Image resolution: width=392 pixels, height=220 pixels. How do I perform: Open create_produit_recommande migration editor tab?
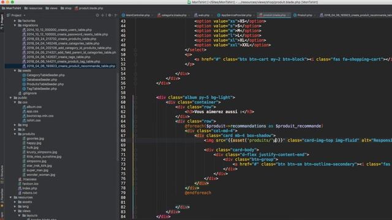[x=356, y=15]
